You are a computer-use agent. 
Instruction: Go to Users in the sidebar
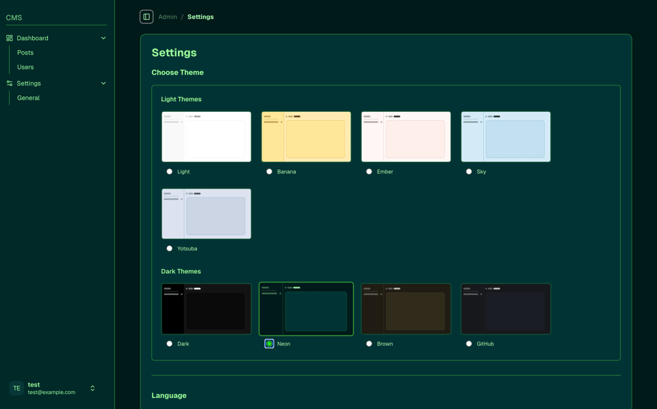tap(25, 67)
